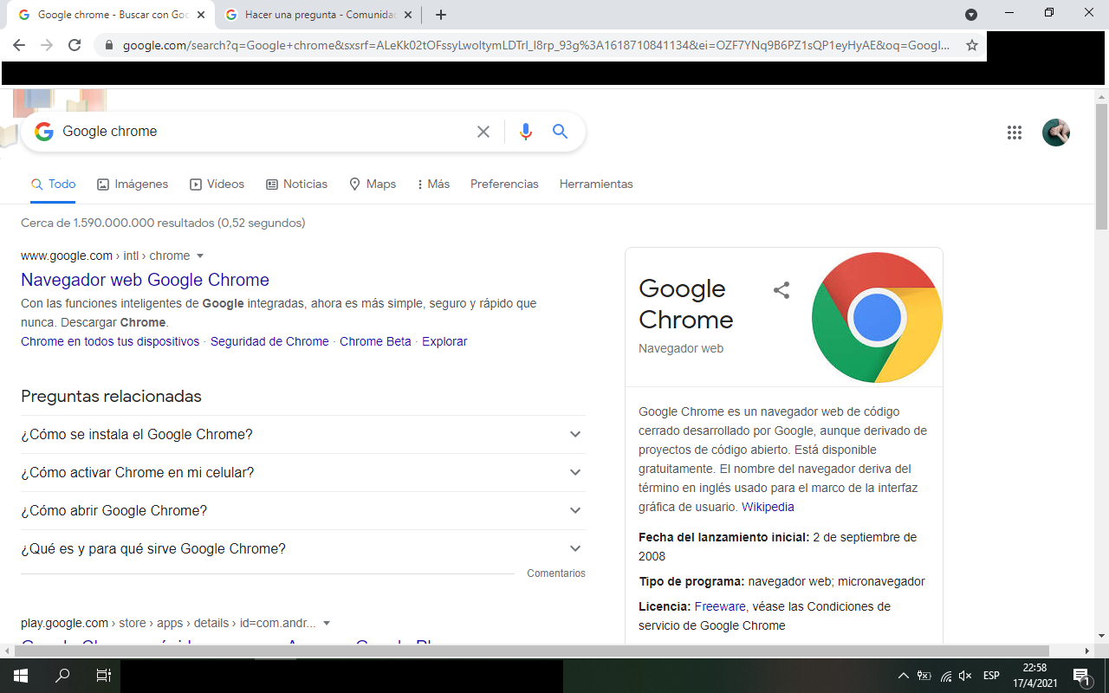The width and height of the screenshot is (1109, 693).
Task: Close the 'Hacer una pregunta' tab
Action: (408, 15)
